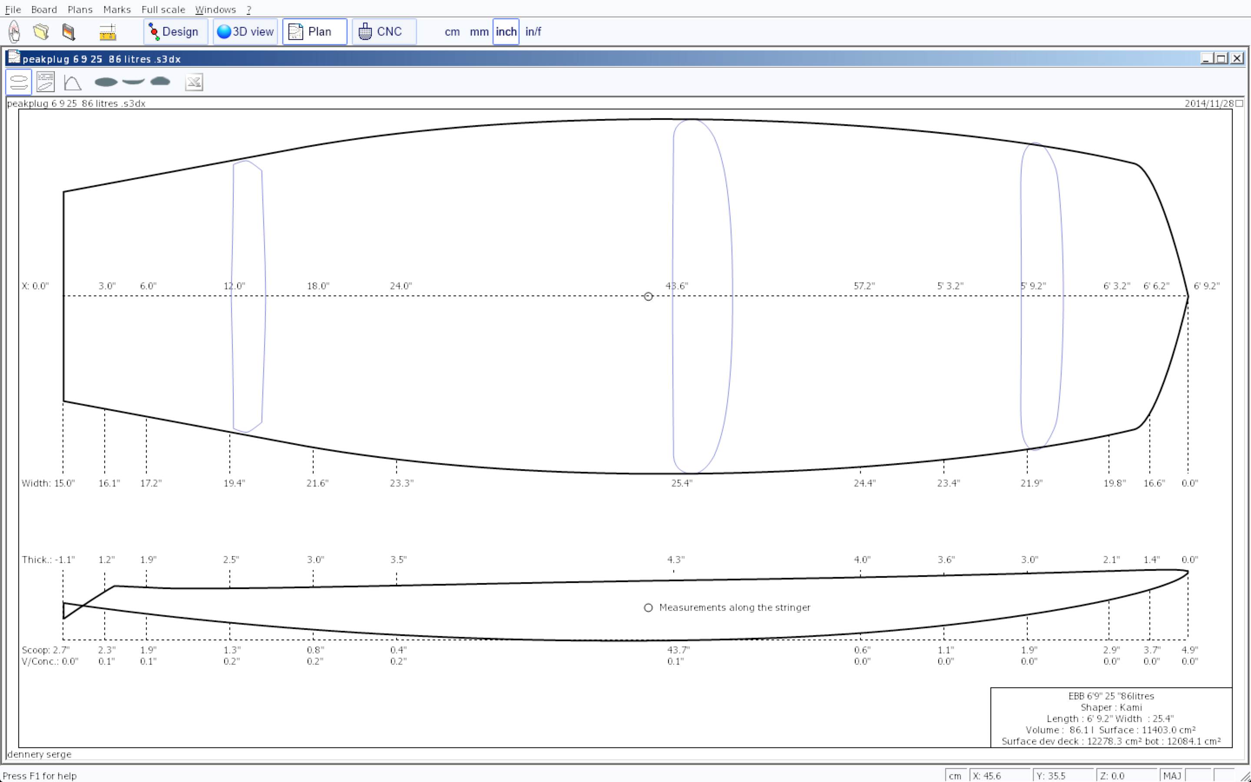This screenshot has height=782, width=1251.
Task: Switch units to in/f
Action: 533,32
